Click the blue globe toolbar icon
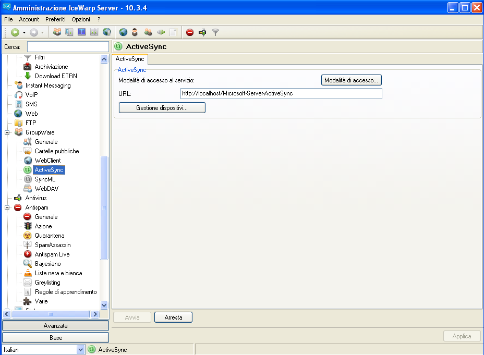This screenshot has width=484, height=355. [x=123, y=32]
